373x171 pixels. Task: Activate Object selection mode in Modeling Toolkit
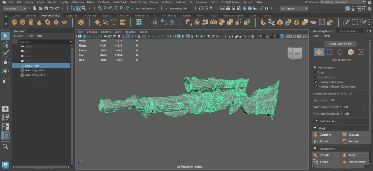(319, 52)
